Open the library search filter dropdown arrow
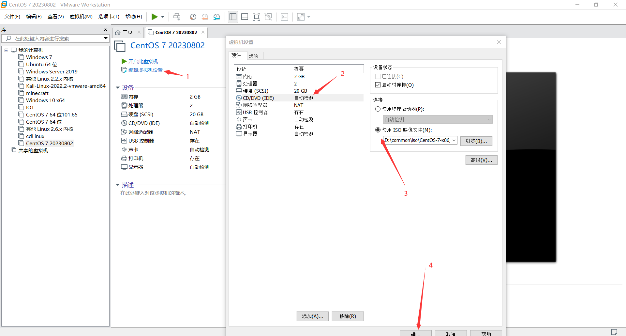Screen dimensions: 626x336 106,38
